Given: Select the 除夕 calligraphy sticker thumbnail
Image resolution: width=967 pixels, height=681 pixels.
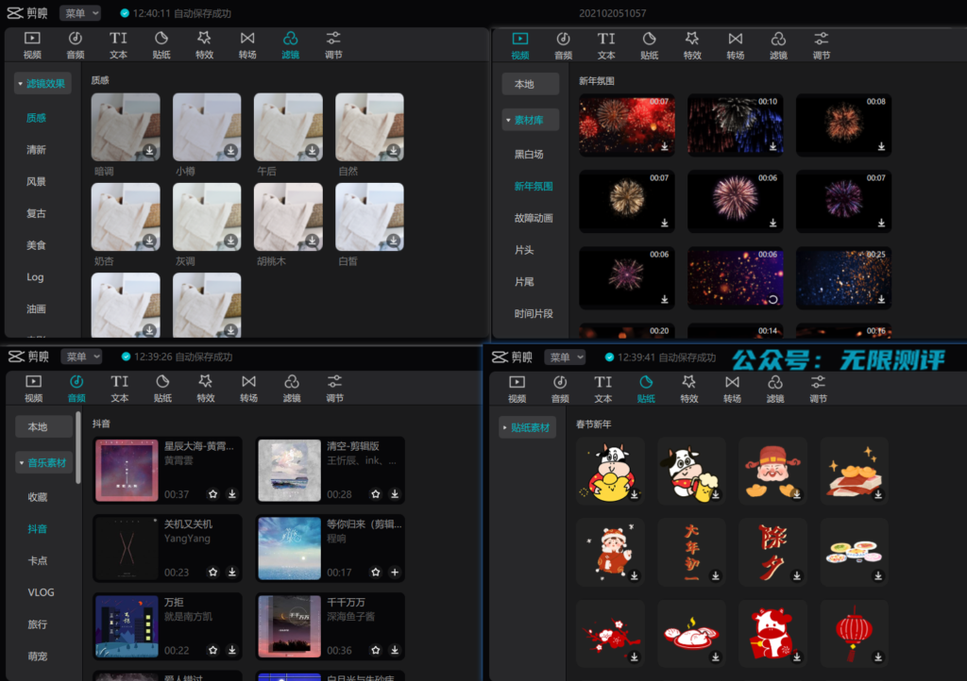Looking at the screenshot, I should click(x=773, y=551).
